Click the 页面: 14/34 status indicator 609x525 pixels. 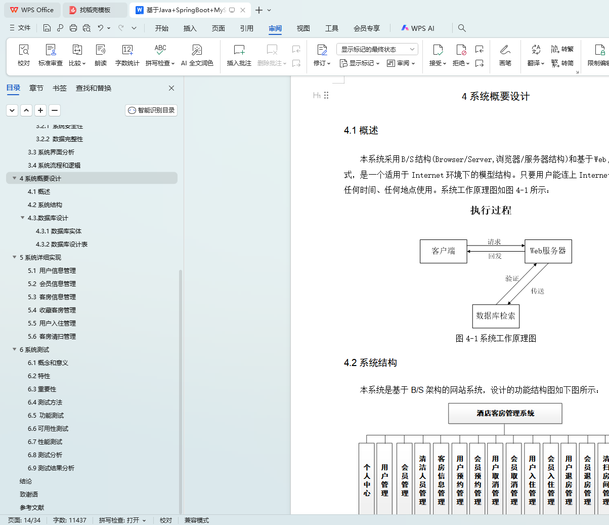[24, 520]
